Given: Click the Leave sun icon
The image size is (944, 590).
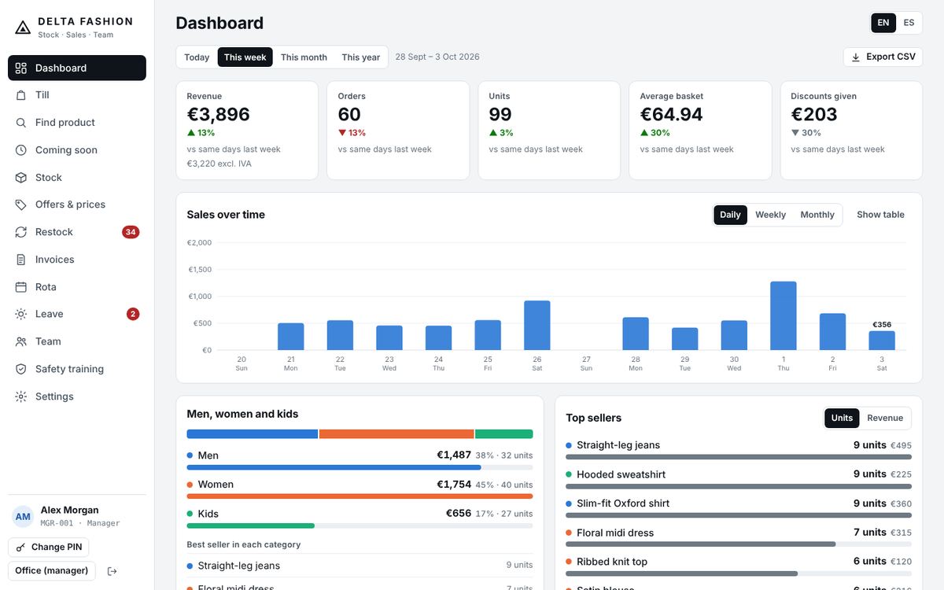Looking at the screenshot, I should pos(21,314).
